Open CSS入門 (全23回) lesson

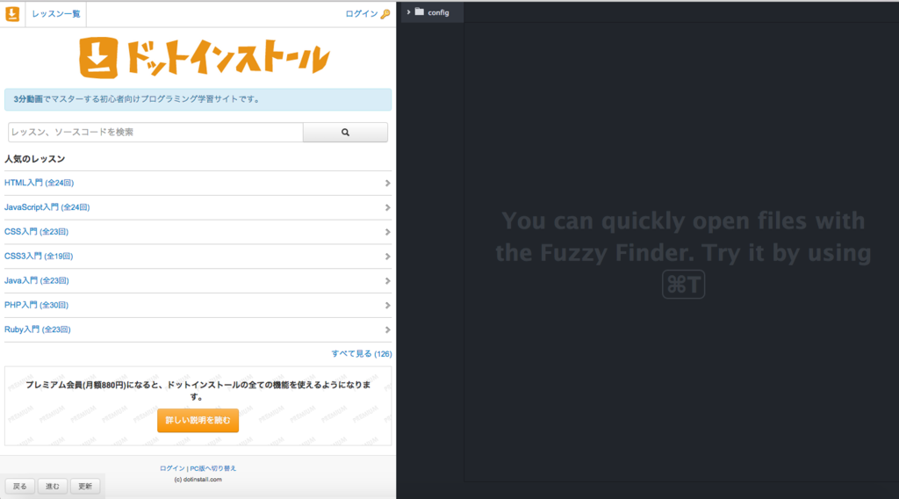[36, 232]
